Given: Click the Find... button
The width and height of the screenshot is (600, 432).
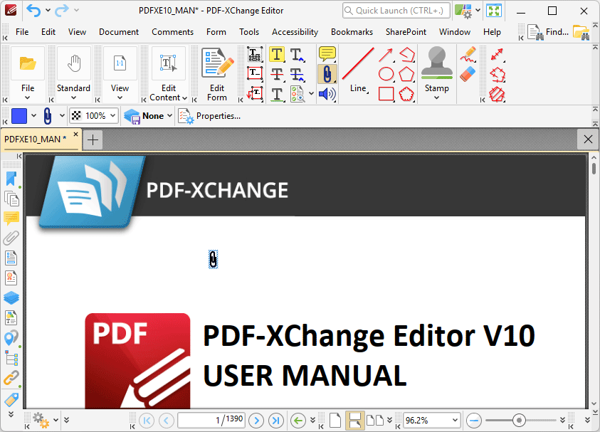Looking at the screenshot, I should pos(548,32).
